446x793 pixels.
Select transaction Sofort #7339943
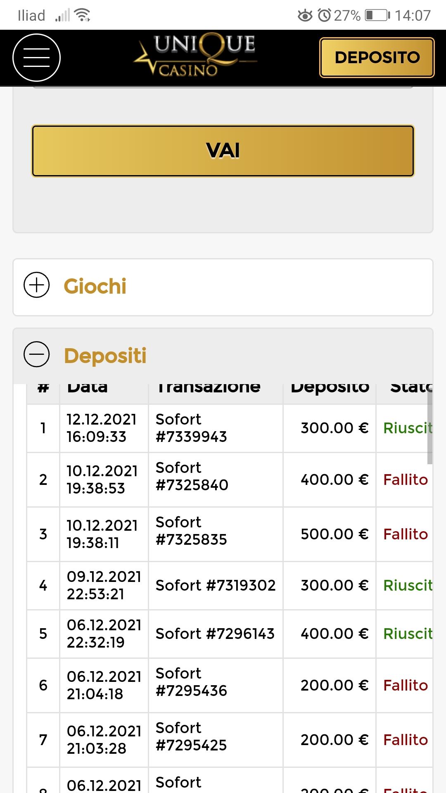[x=191, y=428]
